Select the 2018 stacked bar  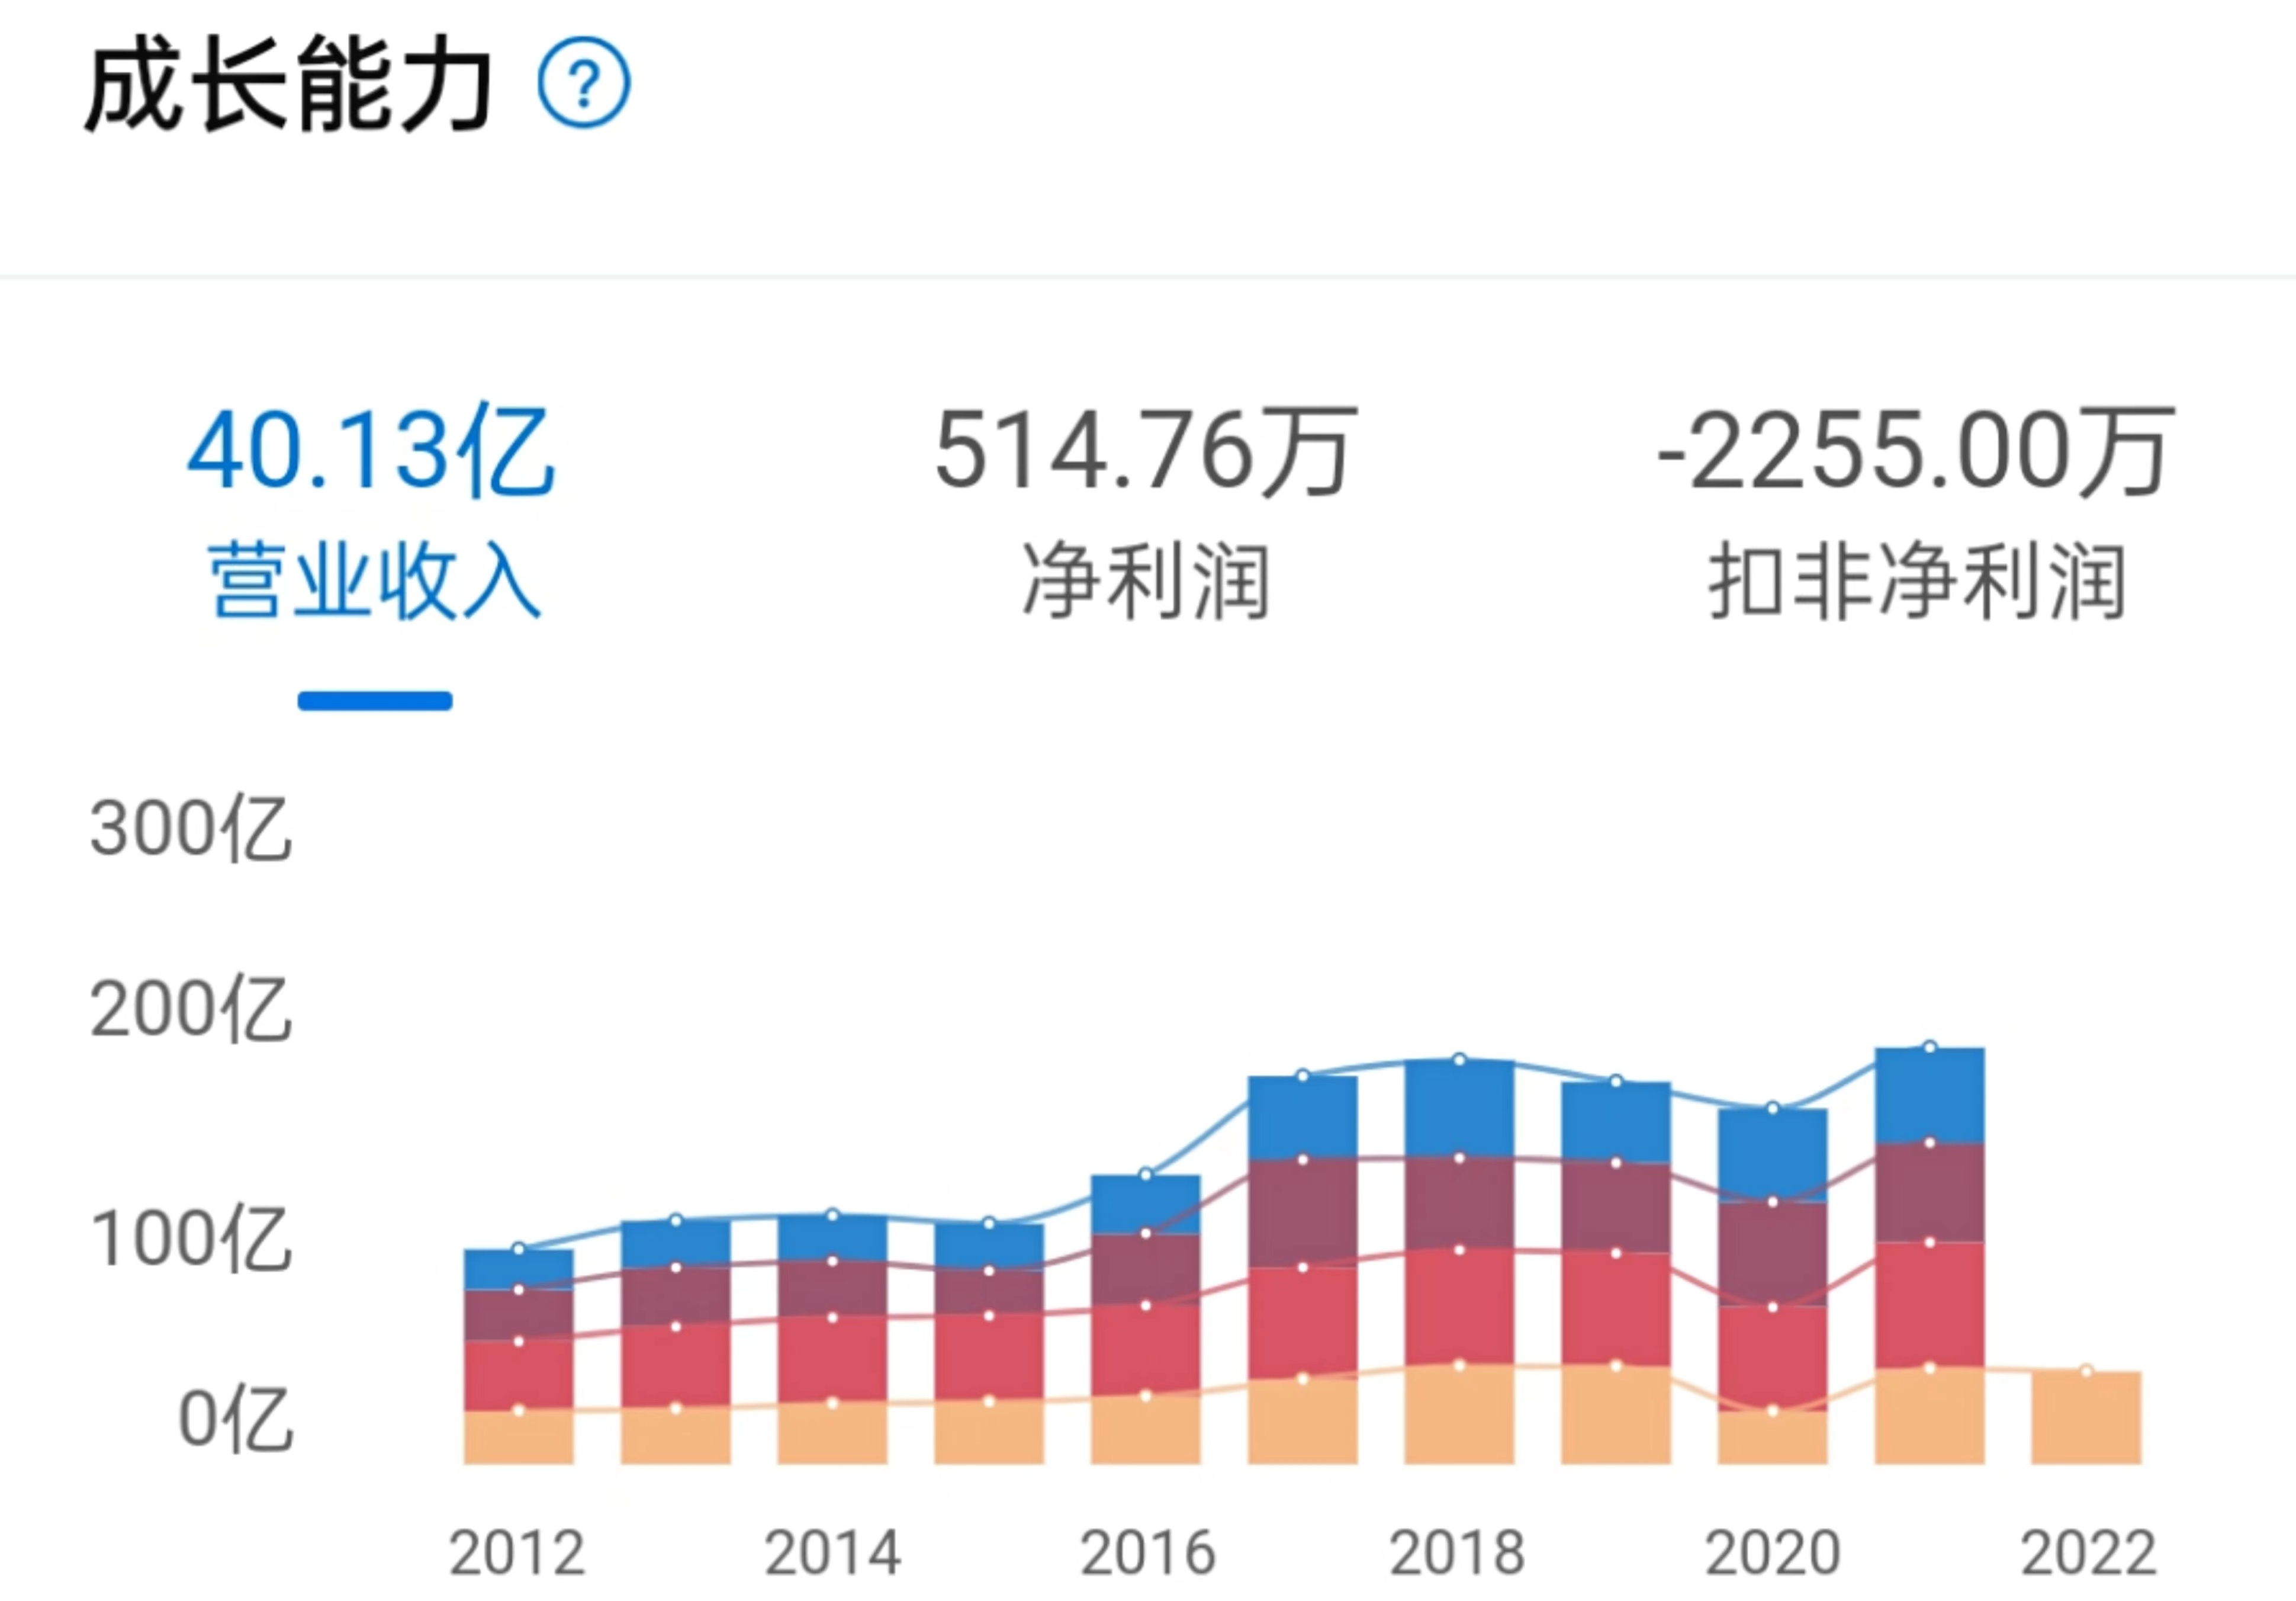click(1459, 1263)
